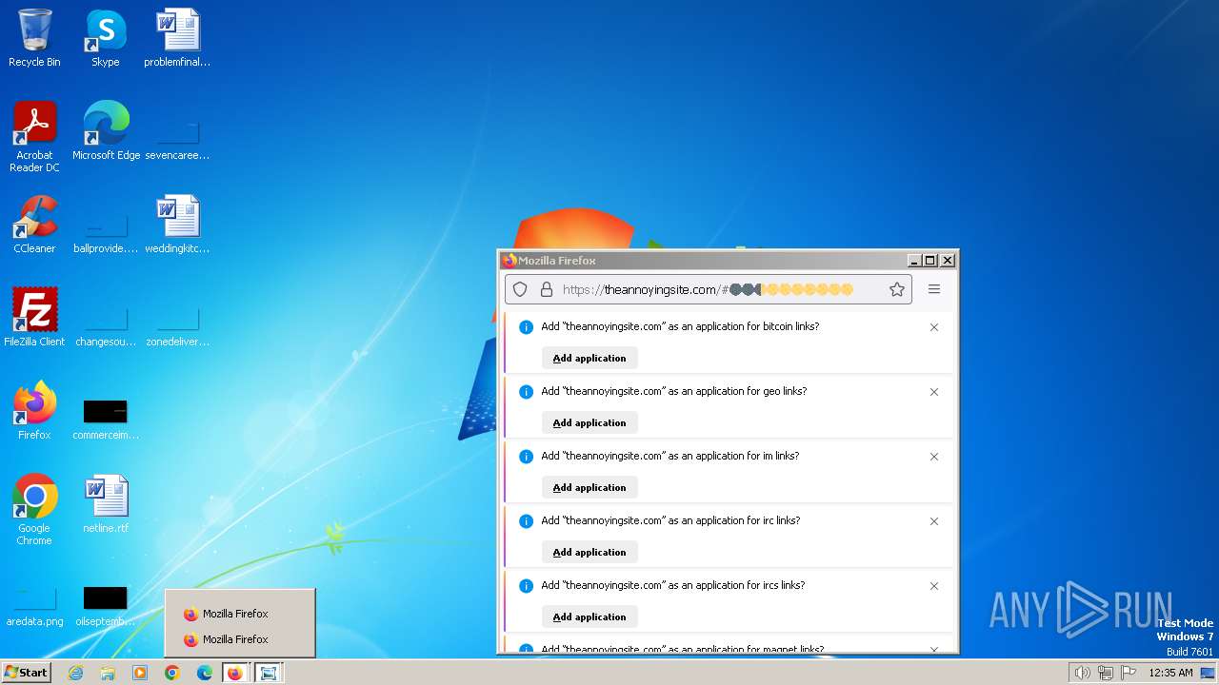Click the Firefox tracking protection shield icon
Viewport: 1219px width, 685px height.
pyautogui.click(x=520, y=289)
